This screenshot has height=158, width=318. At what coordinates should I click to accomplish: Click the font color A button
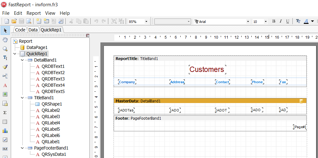[x=306, y=21]
